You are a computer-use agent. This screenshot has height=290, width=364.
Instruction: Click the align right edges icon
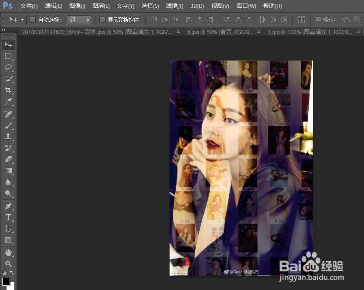210,20
